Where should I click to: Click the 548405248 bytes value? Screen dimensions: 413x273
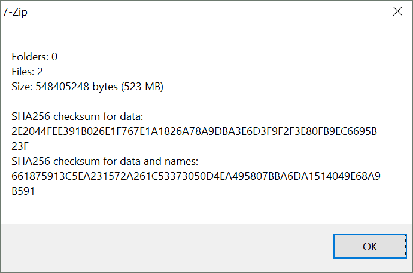coord(77,87)
